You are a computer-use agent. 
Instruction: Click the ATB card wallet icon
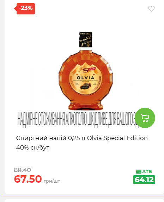tap(139, 172)
